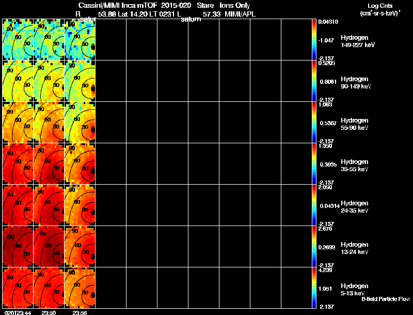Click the '2.050' color scale value

click(x=325, y=187)
